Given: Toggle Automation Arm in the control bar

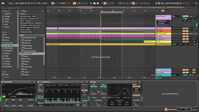Looking at the screenshot, I should [105, 3].
